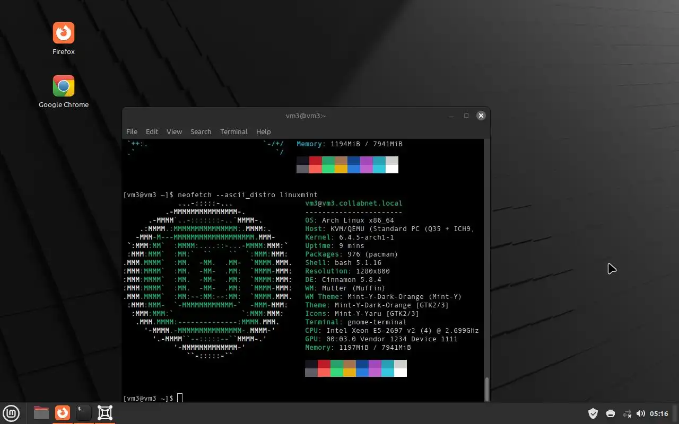Open the File menu in terminal

pos(132,131)
